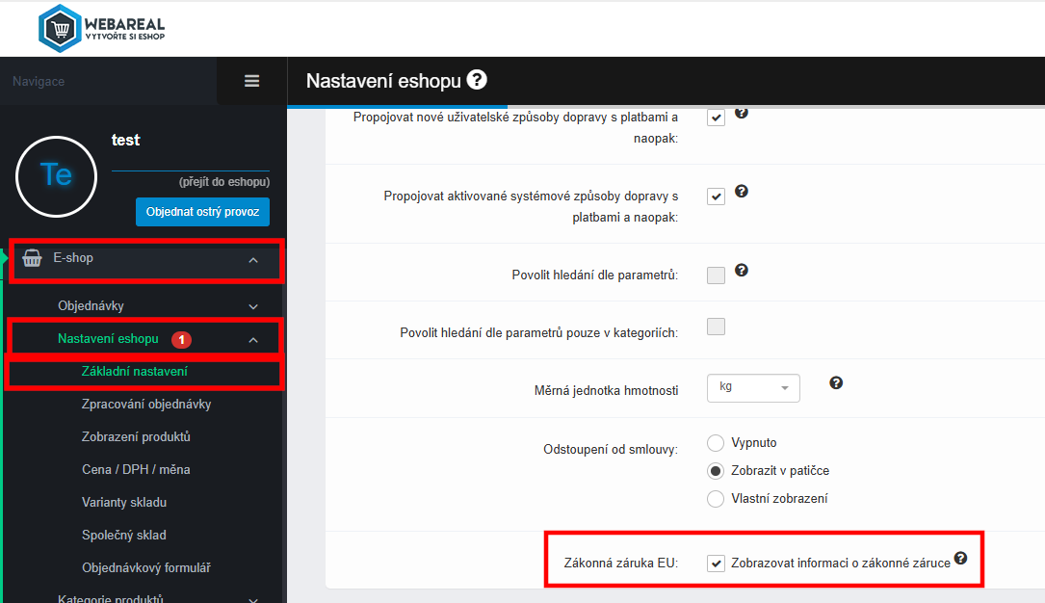The height and width of the screenshot is (603, 1045).
Task: Uncheck Zobrazovat informaci o zákonné záruce
Action: 716,563
